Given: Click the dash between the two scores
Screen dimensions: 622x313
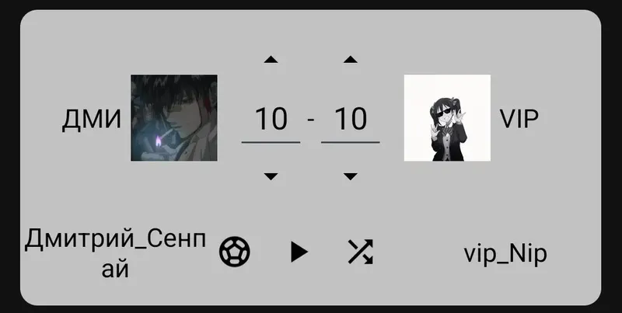Looking at the screenshot, I should [x=310, y=120].
